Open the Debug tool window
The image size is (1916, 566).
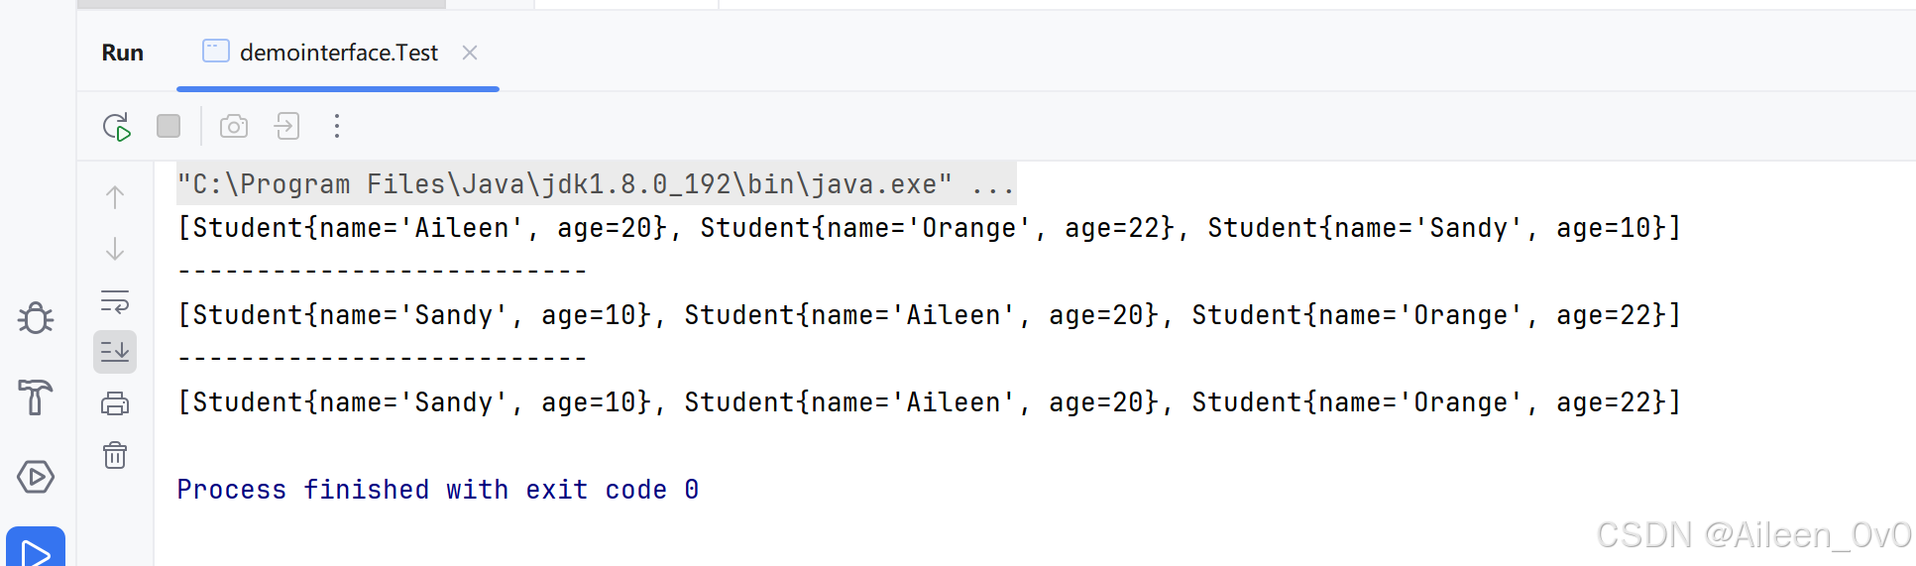pos(36,318)
